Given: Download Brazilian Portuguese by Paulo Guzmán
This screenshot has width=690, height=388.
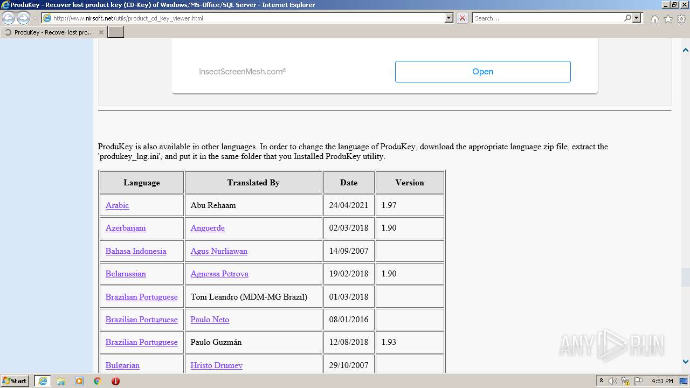Looking at the screenshot, I should click(141, 342).
